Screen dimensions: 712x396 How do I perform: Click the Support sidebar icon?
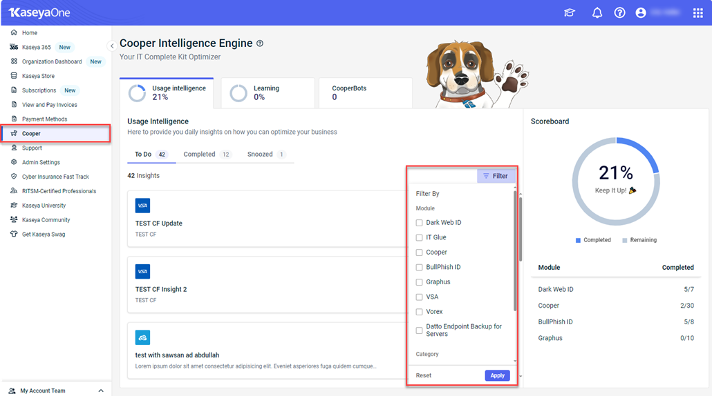pos(14,148)
